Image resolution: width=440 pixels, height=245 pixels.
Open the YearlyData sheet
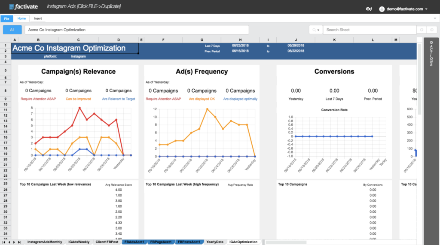pyautogui.click(x=215, y=242)
